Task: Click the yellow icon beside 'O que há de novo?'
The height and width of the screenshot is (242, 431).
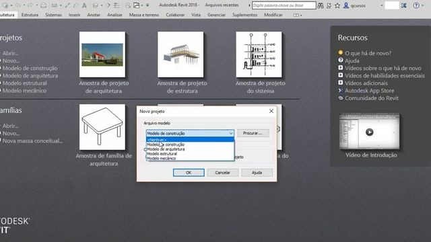Action: (x=341, y=52)
